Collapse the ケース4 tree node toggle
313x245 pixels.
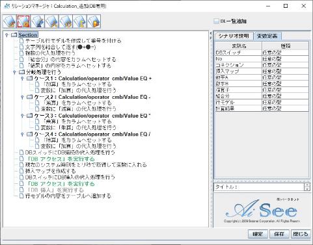pyautogui.click(x=22, y=134)
